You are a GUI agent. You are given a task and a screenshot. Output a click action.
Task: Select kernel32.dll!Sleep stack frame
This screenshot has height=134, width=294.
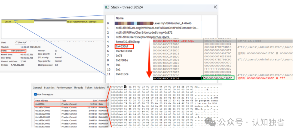point(128,42)
